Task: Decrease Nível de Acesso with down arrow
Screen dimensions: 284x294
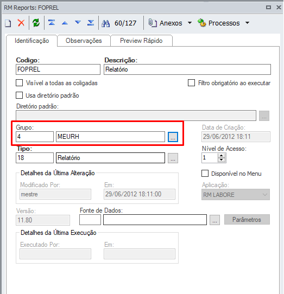Action: pyautogui.click(x=222, y=160)
